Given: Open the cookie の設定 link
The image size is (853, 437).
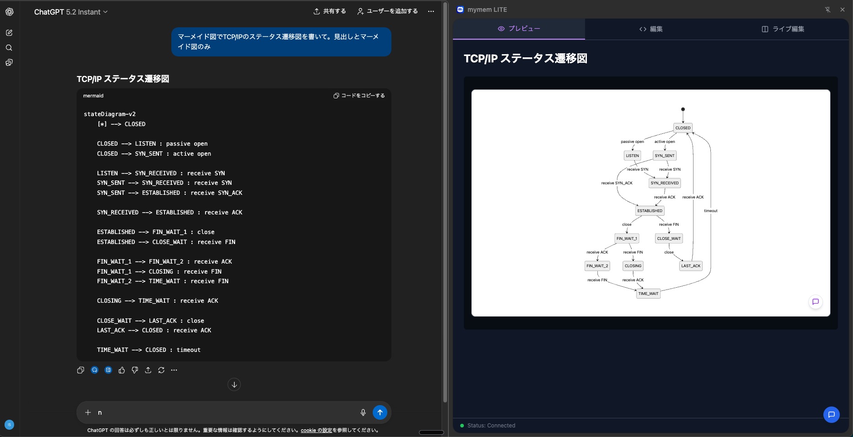Looking at the screenshot, I should [316, 430].
